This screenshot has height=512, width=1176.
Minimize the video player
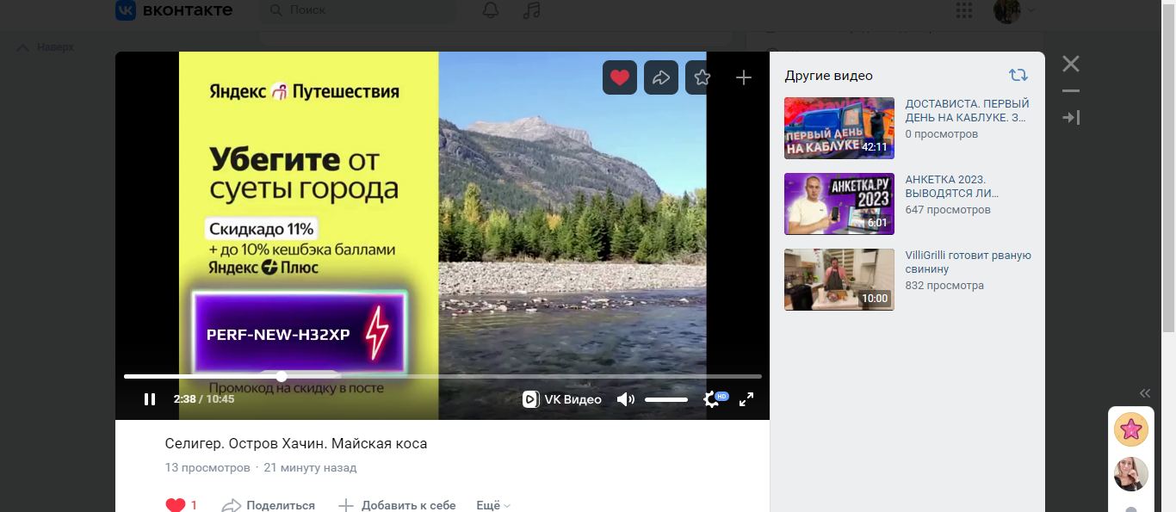point(1070,90)
